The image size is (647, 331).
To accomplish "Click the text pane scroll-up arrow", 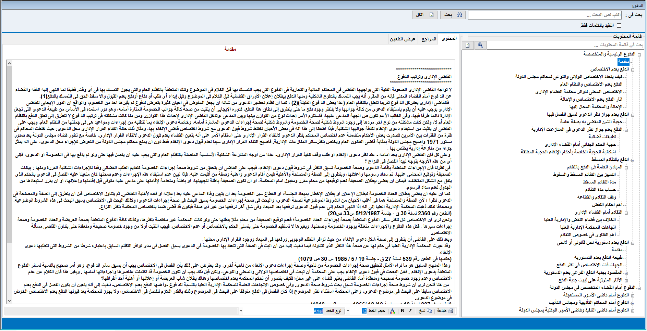I will [9, 63].
